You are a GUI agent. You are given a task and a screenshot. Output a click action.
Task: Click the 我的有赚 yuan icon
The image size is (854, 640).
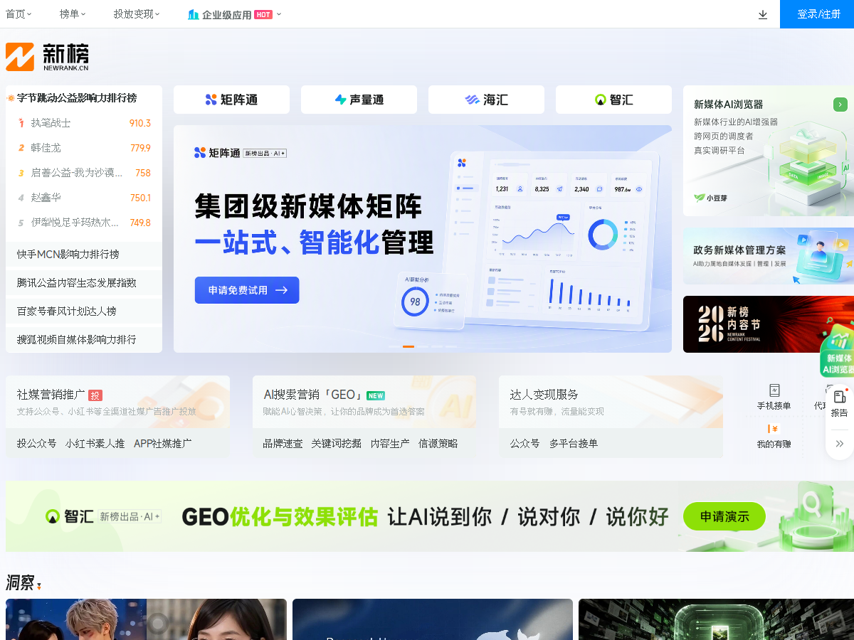coord(774,429)
